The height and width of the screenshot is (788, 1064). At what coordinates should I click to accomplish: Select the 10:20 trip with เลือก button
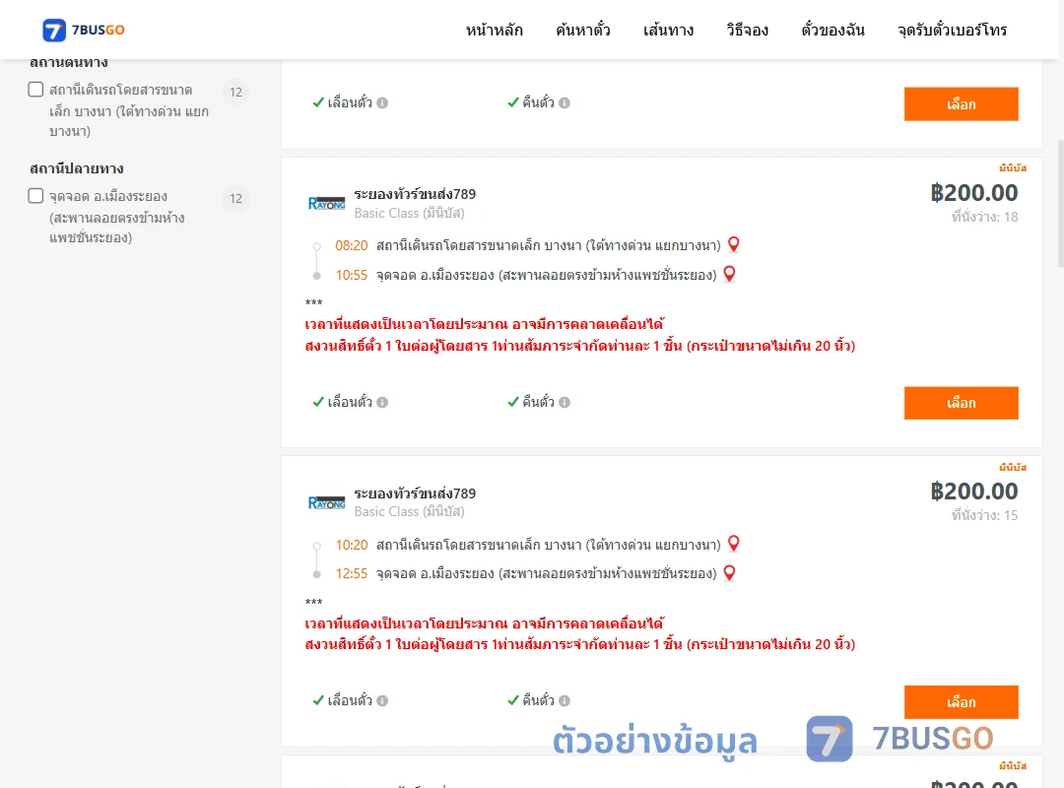point(961,701)
